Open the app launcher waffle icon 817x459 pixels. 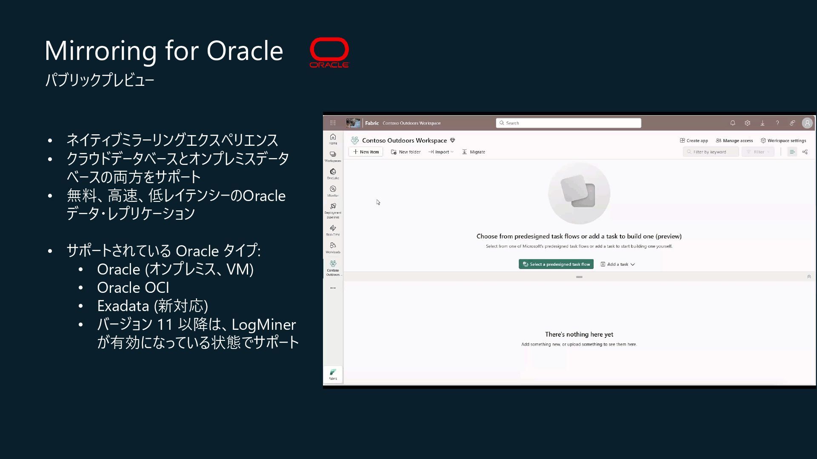coord(333,123)
